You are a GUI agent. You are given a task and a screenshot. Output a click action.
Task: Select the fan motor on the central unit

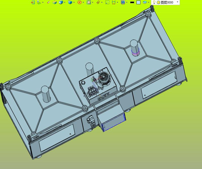pyautogui.click(x=104, y=78)
